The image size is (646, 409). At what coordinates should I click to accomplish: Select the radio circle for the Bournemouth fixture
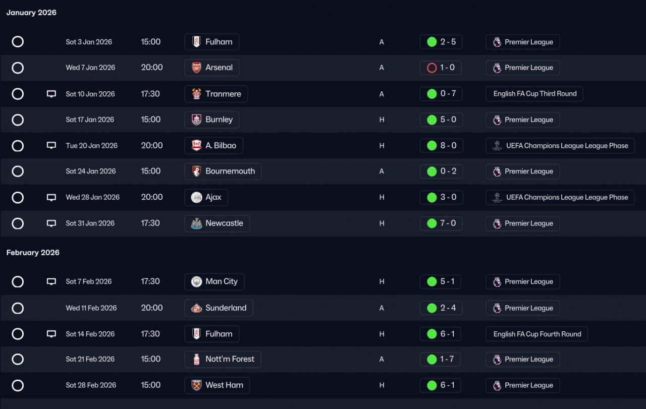[x=18, y=171]
